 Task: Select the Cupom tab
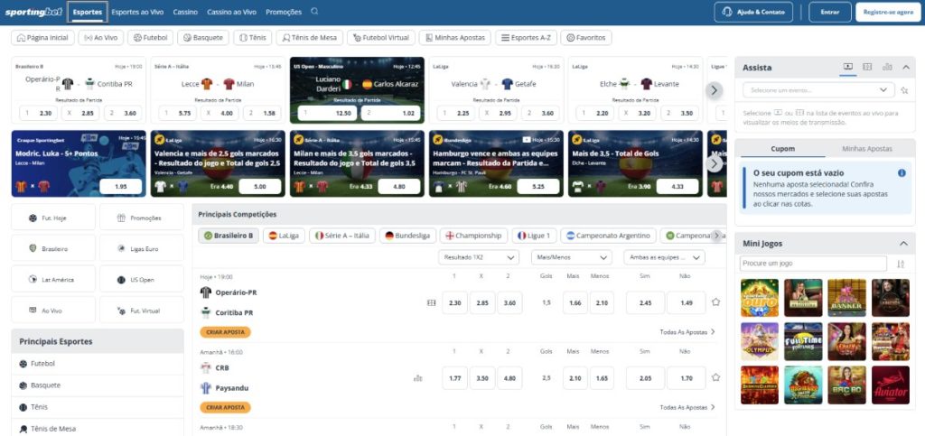(x=783, y=149)
